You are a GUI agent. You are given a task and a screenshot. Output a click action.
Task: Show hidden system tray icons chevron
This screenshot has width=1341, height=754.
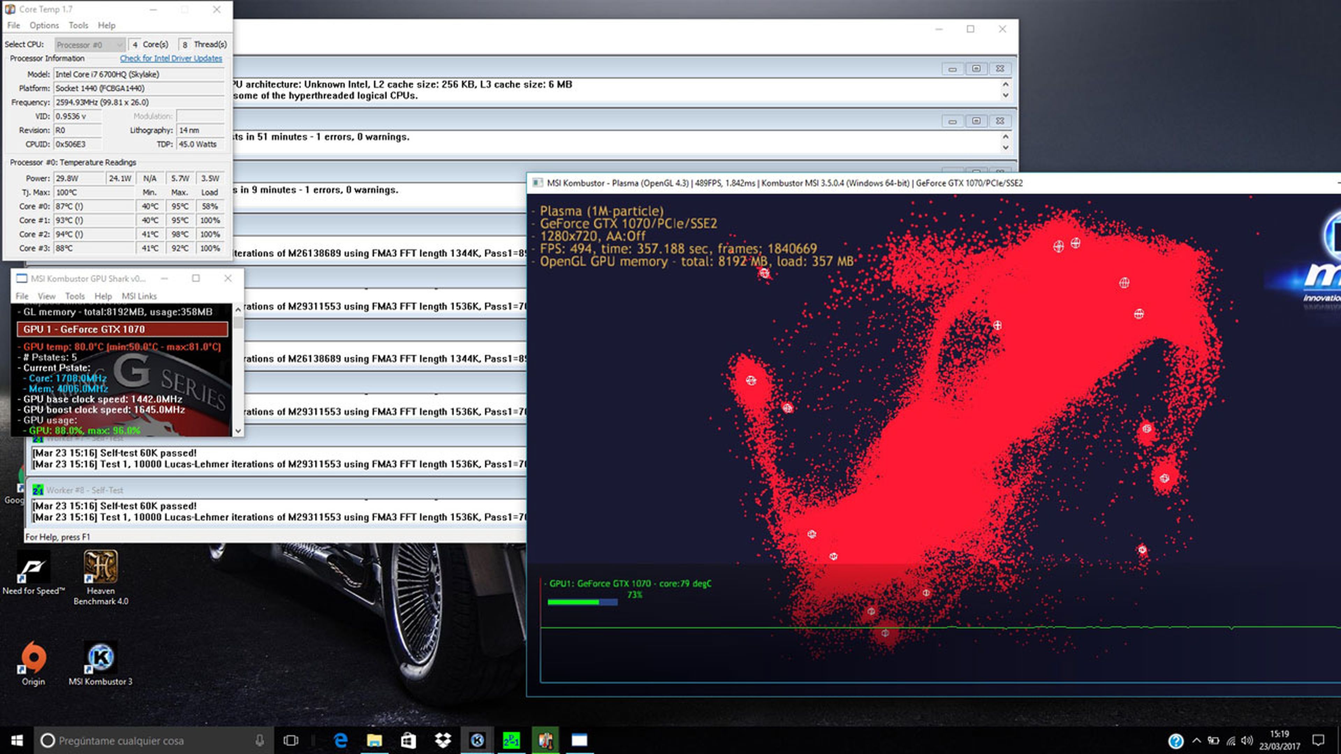pyautogui.click(x=1196, y=740)
